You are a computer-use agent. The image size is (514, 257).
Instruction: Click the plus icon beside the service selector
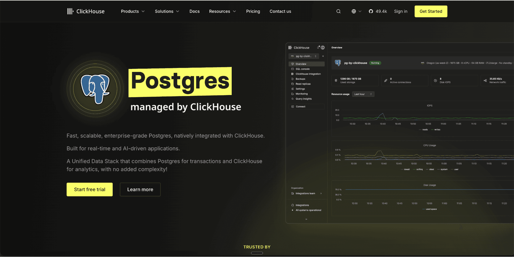point(323,56)
